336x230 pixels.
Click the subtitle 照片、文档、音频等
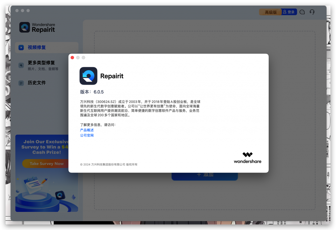pos(43,69)
